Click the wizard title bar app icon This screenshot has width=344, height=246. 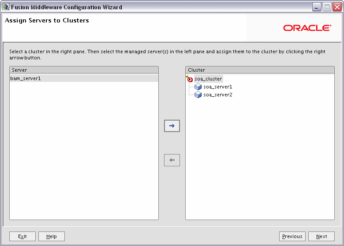[x=5, y=7]
